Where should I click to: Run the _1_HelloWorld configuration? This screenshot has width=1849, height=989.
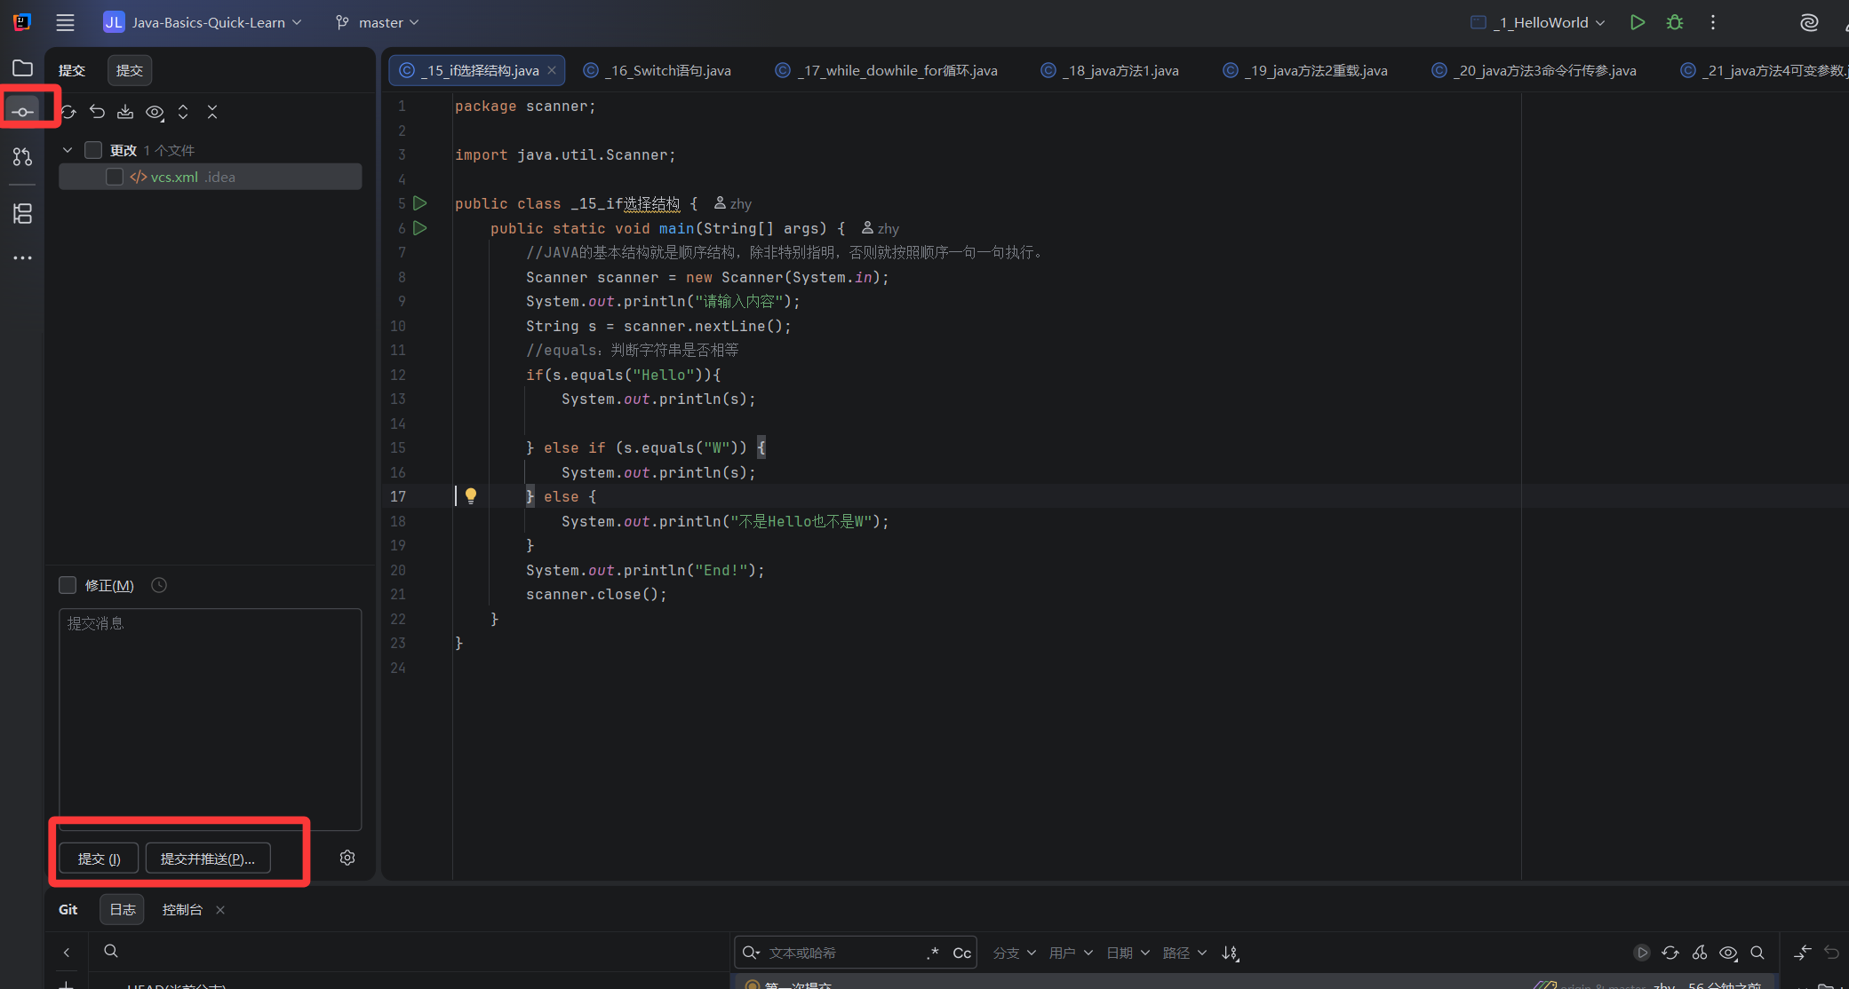click(x=1637, y=22)
